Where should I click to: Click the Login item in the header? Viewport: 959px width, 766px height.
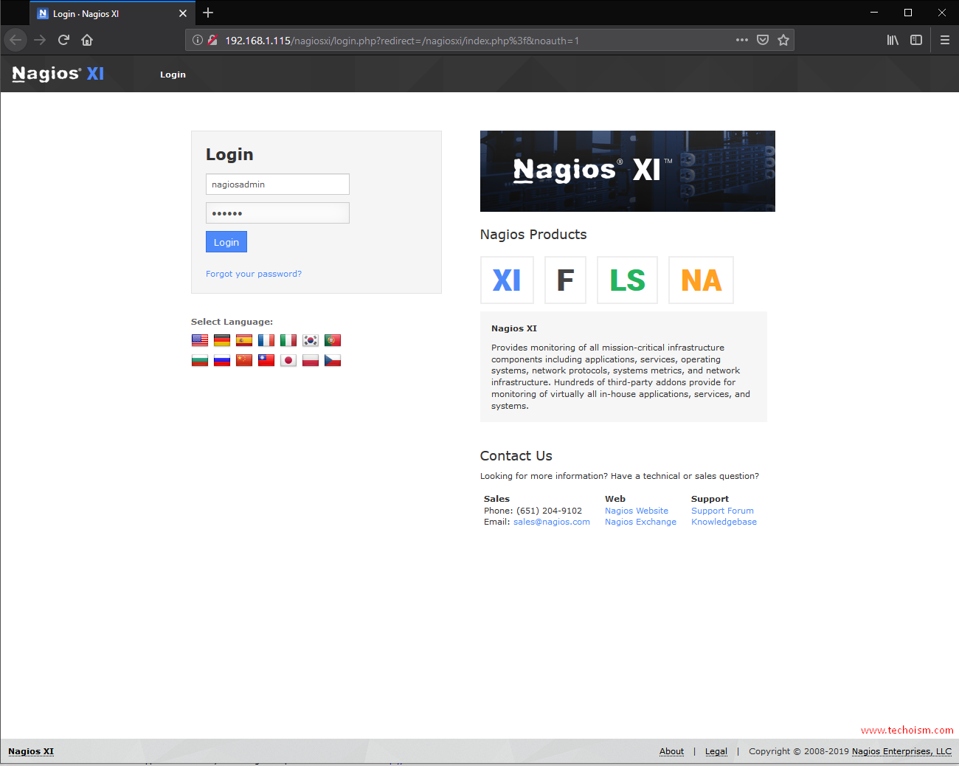coord(173,75)
